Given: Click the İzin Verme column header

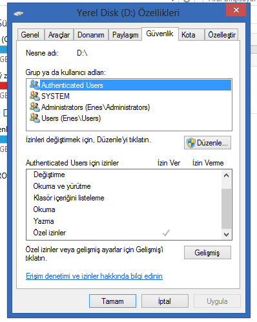Looking at the screenshot, I should [x=208, y=163].
